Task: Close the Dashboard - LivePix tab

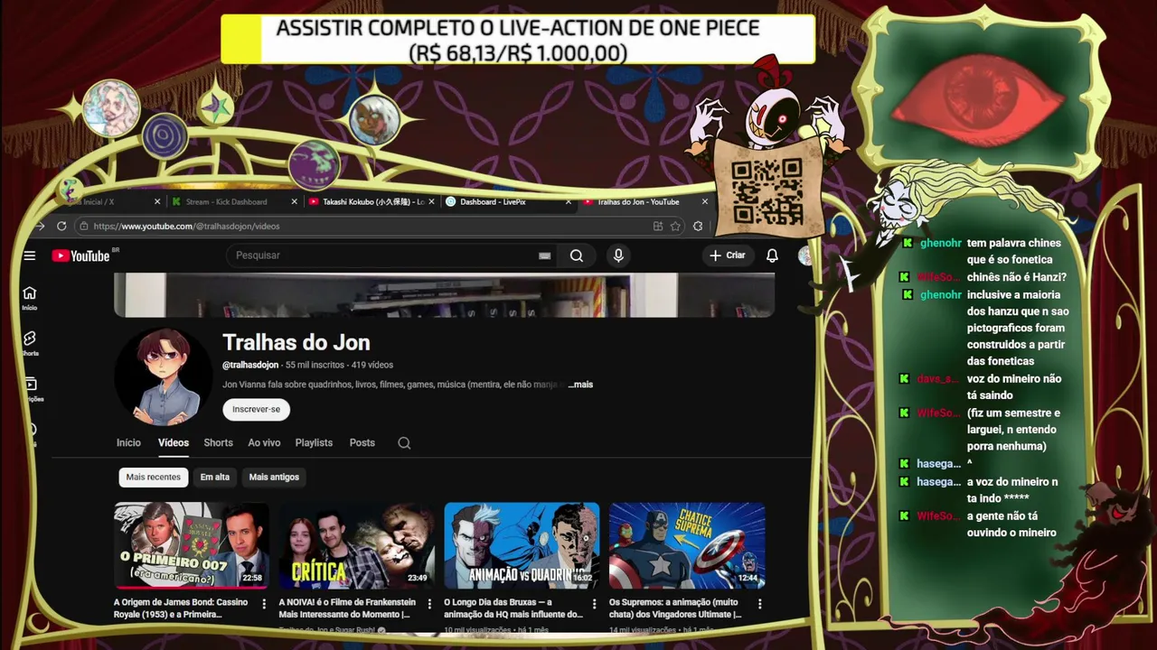Action: tap(569, 201)
